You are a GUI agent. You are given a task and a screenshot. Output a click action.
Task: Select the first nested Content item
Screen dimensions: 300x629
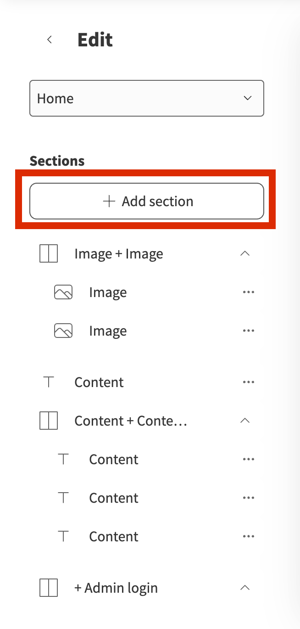pyautogui.click(x=114, y=460)
